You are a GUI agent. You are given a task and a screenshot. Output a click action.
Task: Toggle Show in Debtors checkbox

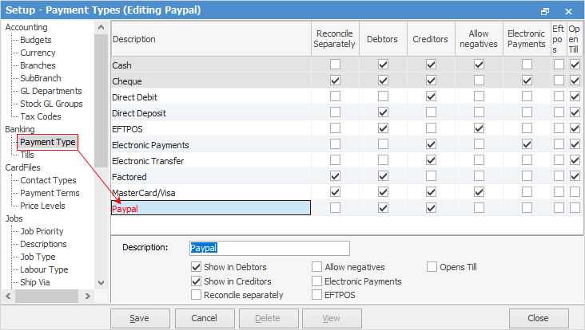[x=197, y=267]
